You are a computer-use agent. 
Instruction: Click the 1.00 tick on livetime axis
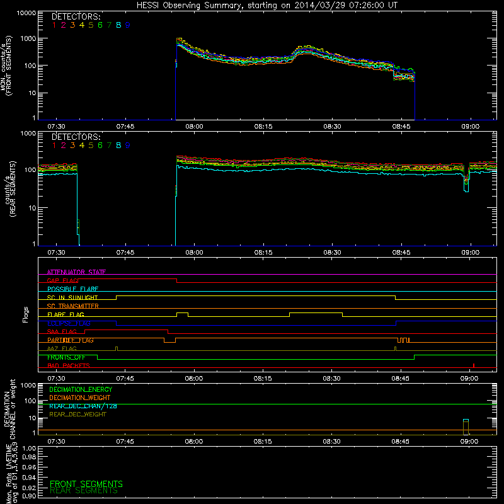coord(29,449)
